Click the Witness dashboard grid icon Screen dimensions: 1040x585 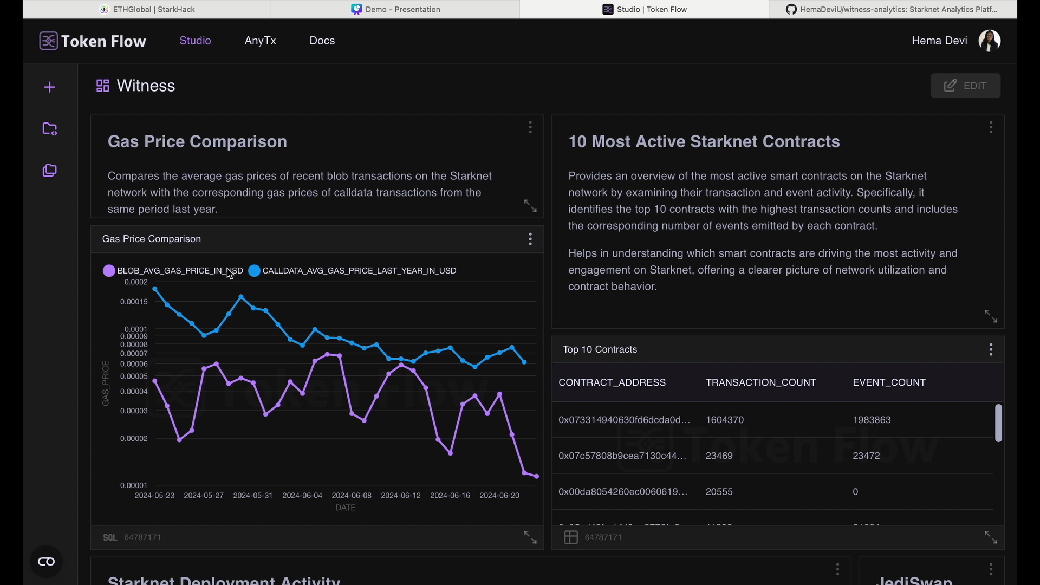coord(103,86)
